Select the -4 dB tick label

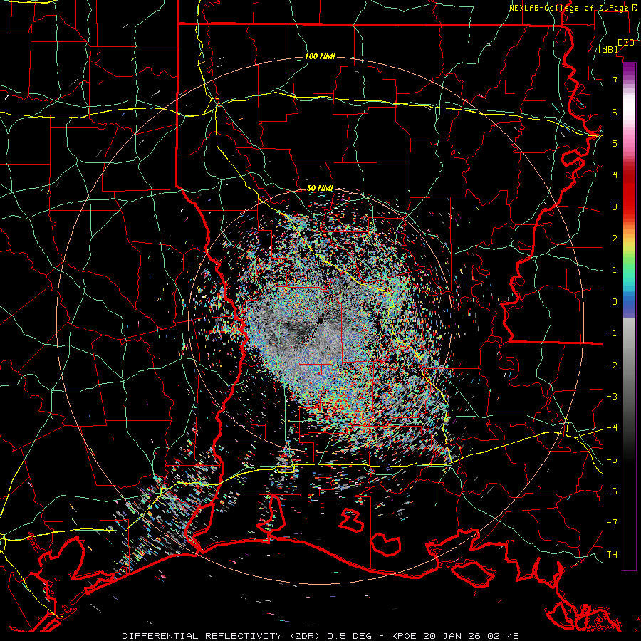pyautogui.click(x=612, y=428)
